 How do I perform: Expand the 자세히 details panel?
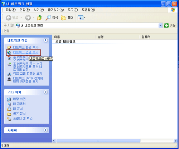(45, 130)
